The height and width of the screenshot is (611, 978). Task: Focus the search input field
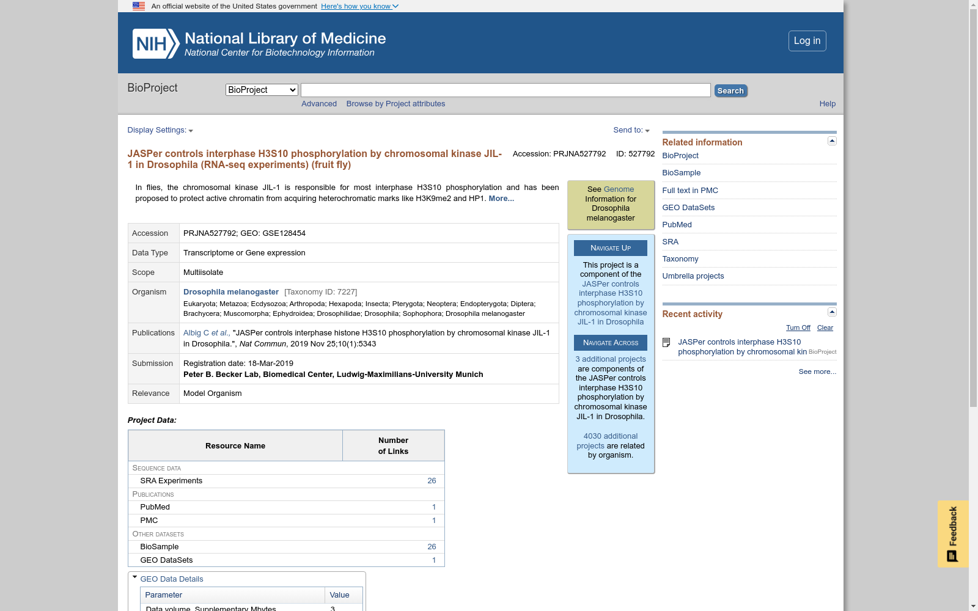click(x=506, y=90)
